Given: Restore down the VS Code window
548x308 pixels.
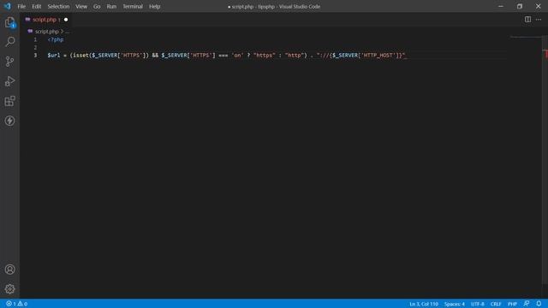Looking at the screenshot, I should click(x=520, y=6).
